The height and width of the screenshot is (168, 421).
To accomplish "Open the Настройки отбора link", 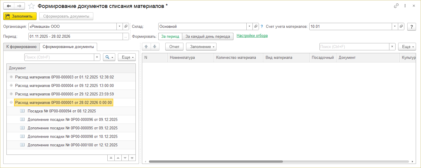I will click(252, 36).
